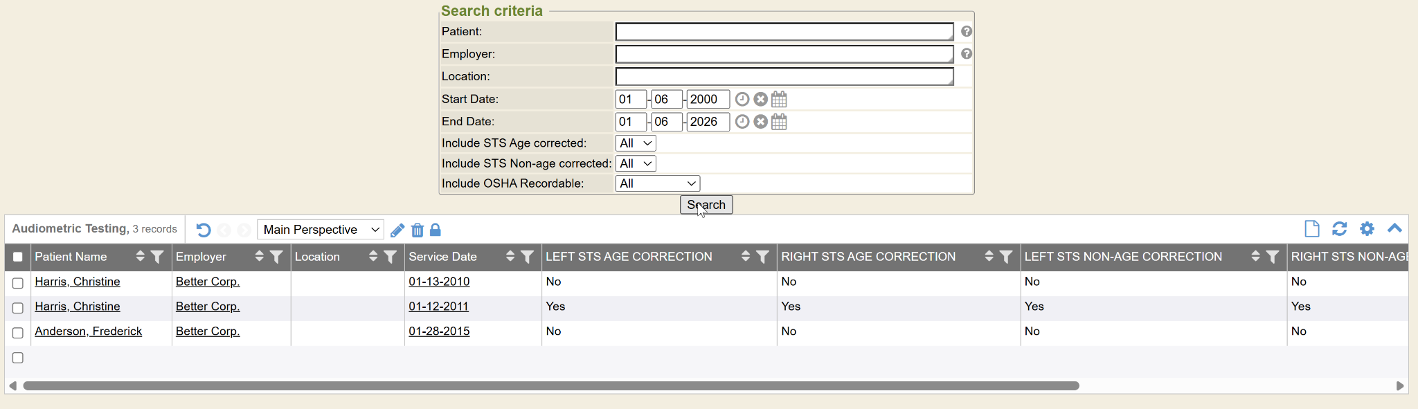Image resolution: width=1418 pixels, height=409 pixels.
Task: Delete perspective using trash icon
Action: pyautogui.click(x=417, y=230)
